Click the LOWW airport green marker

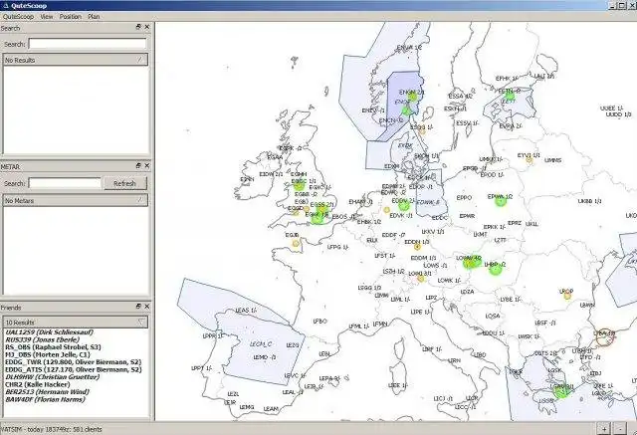coord(472,263)
